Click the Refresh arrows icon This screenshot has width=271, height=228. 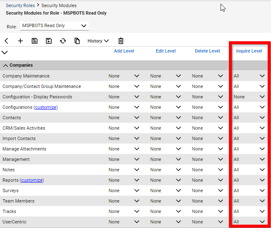[x=63, y=41]
